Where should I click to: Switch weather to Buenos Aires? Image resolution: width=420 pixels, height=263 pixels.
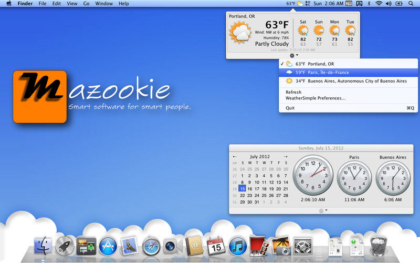tap(348, 81)
